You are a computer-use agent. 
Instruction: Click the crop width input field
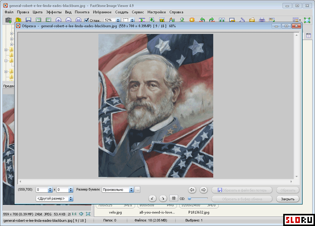click(42, 190)
